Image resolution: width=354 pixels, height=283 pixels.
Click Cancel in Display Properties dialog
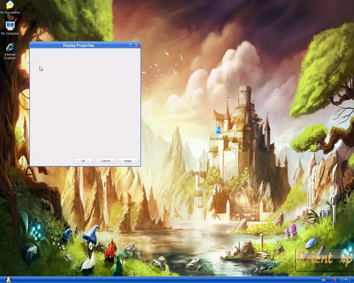click(x=106, y=161)
